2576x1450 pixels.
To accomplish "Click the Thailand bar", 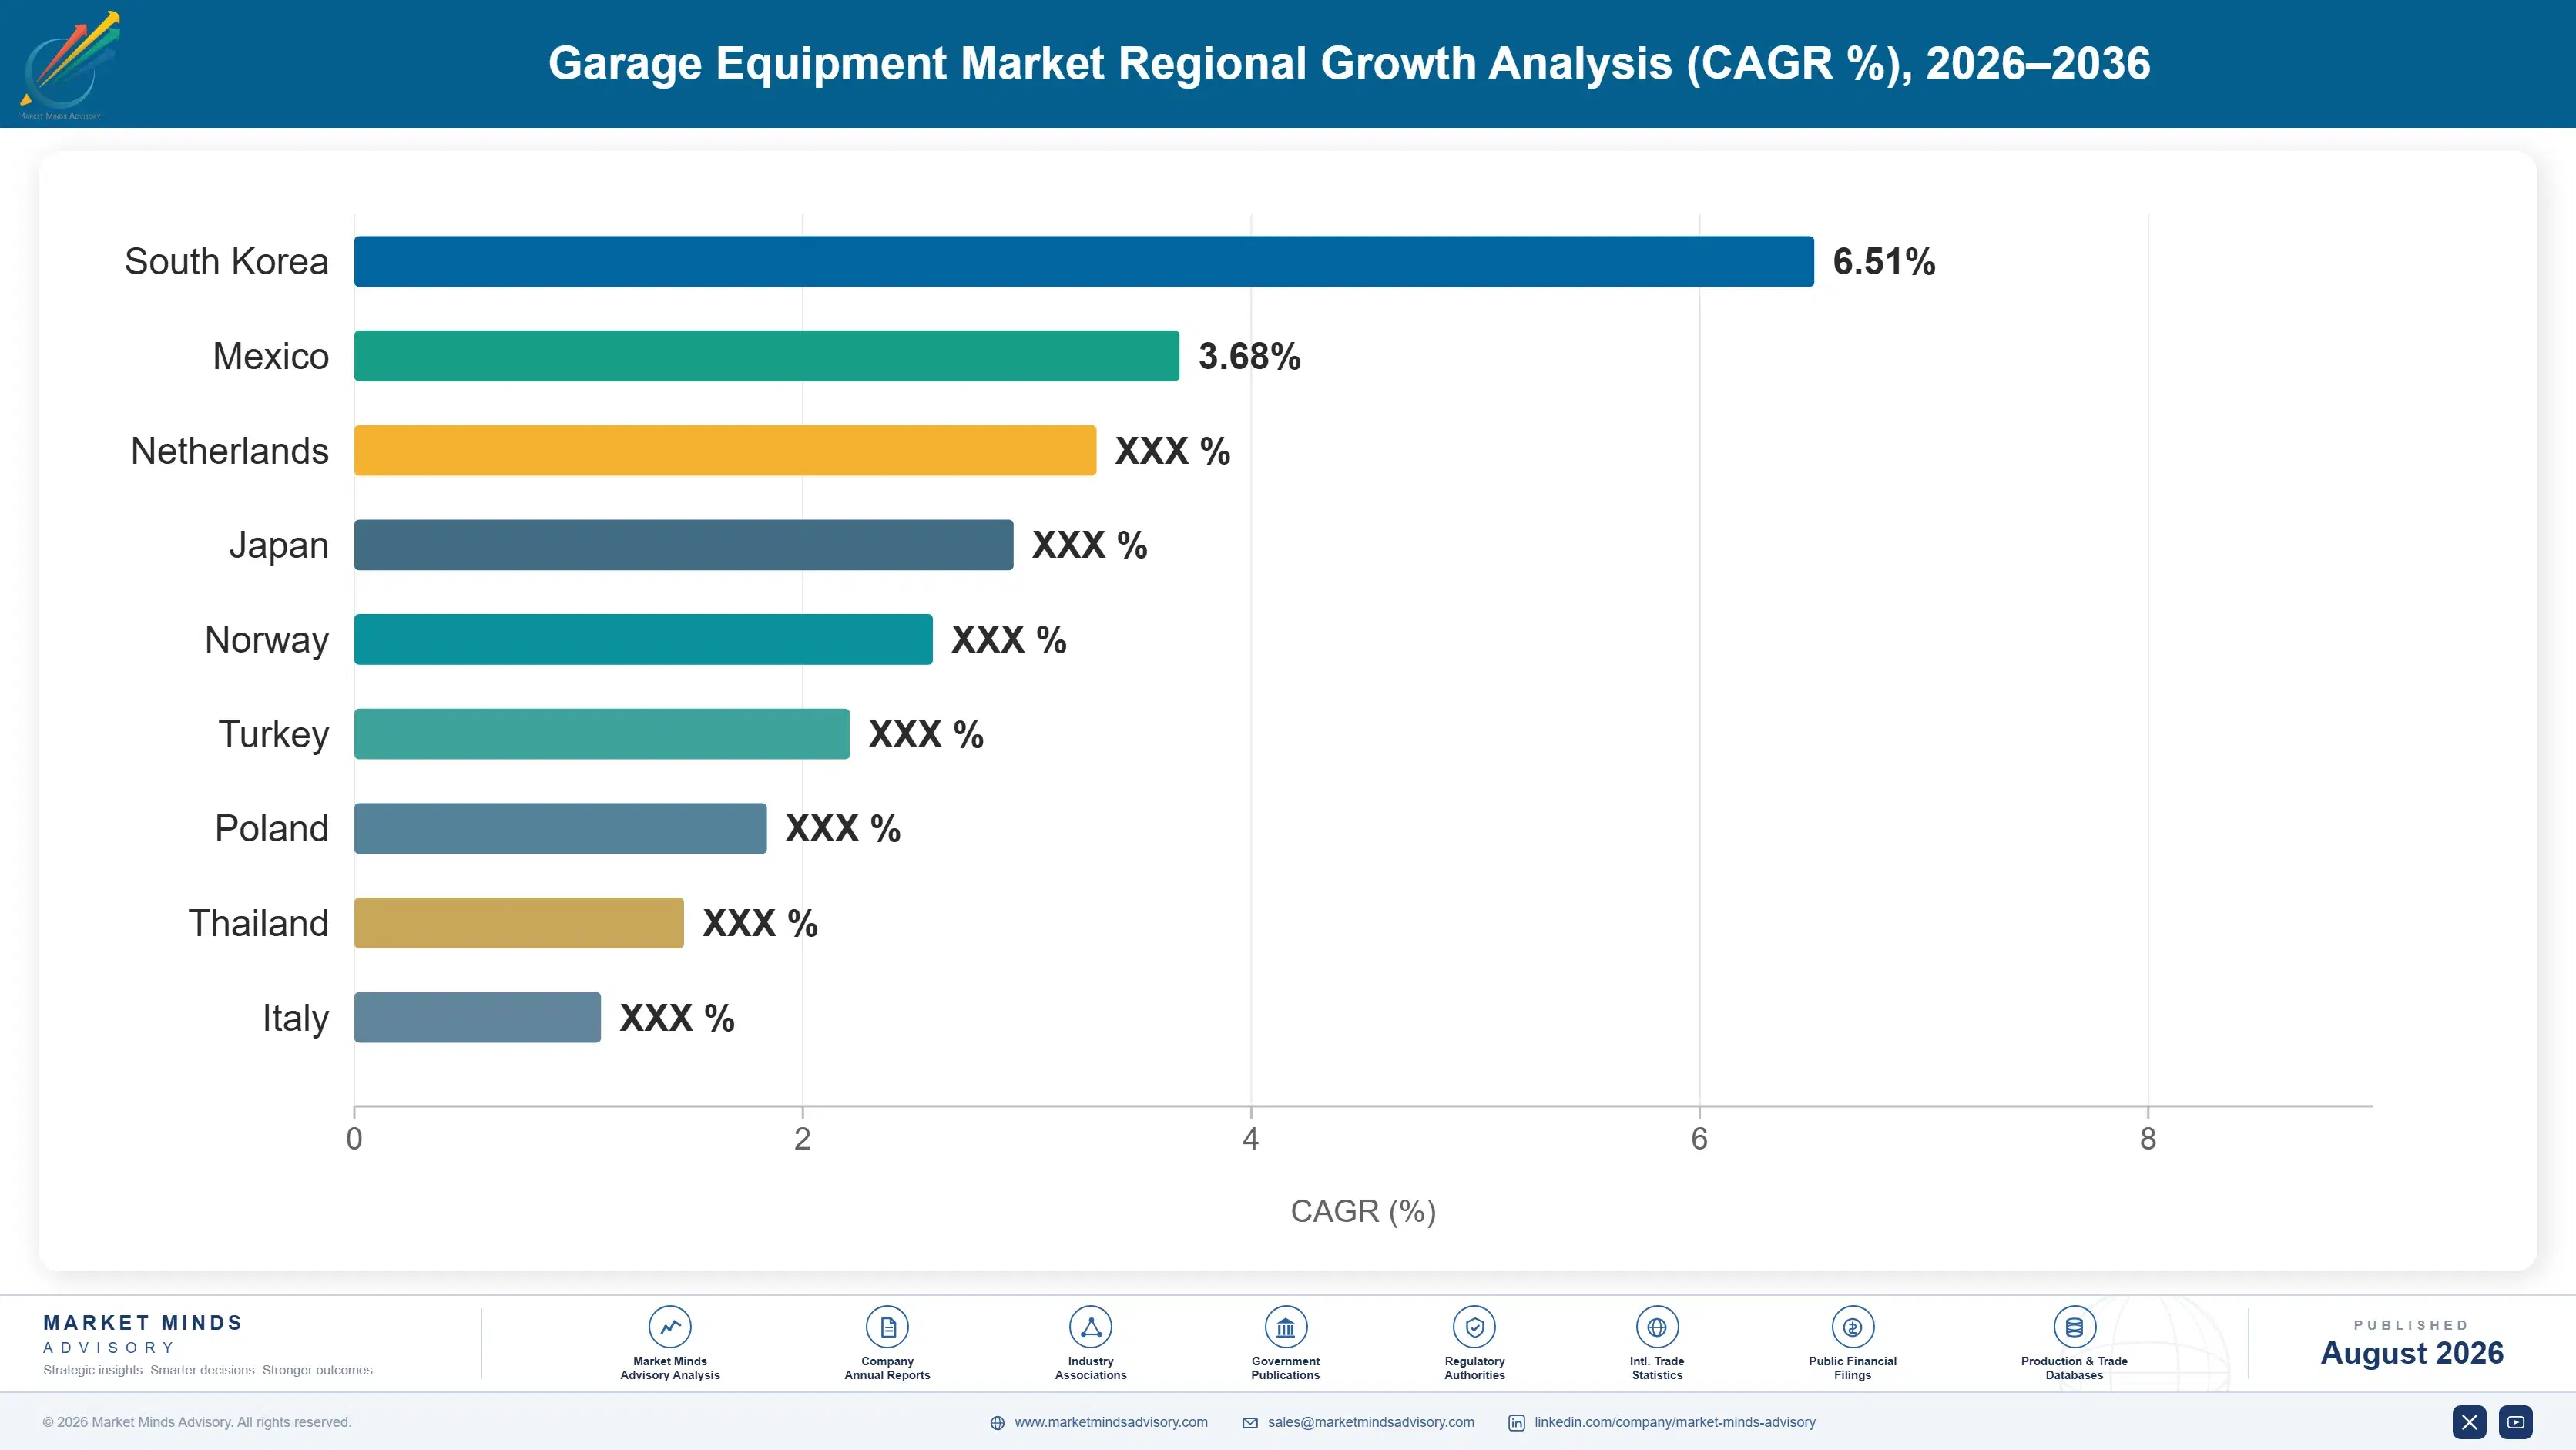I will 519,923.
